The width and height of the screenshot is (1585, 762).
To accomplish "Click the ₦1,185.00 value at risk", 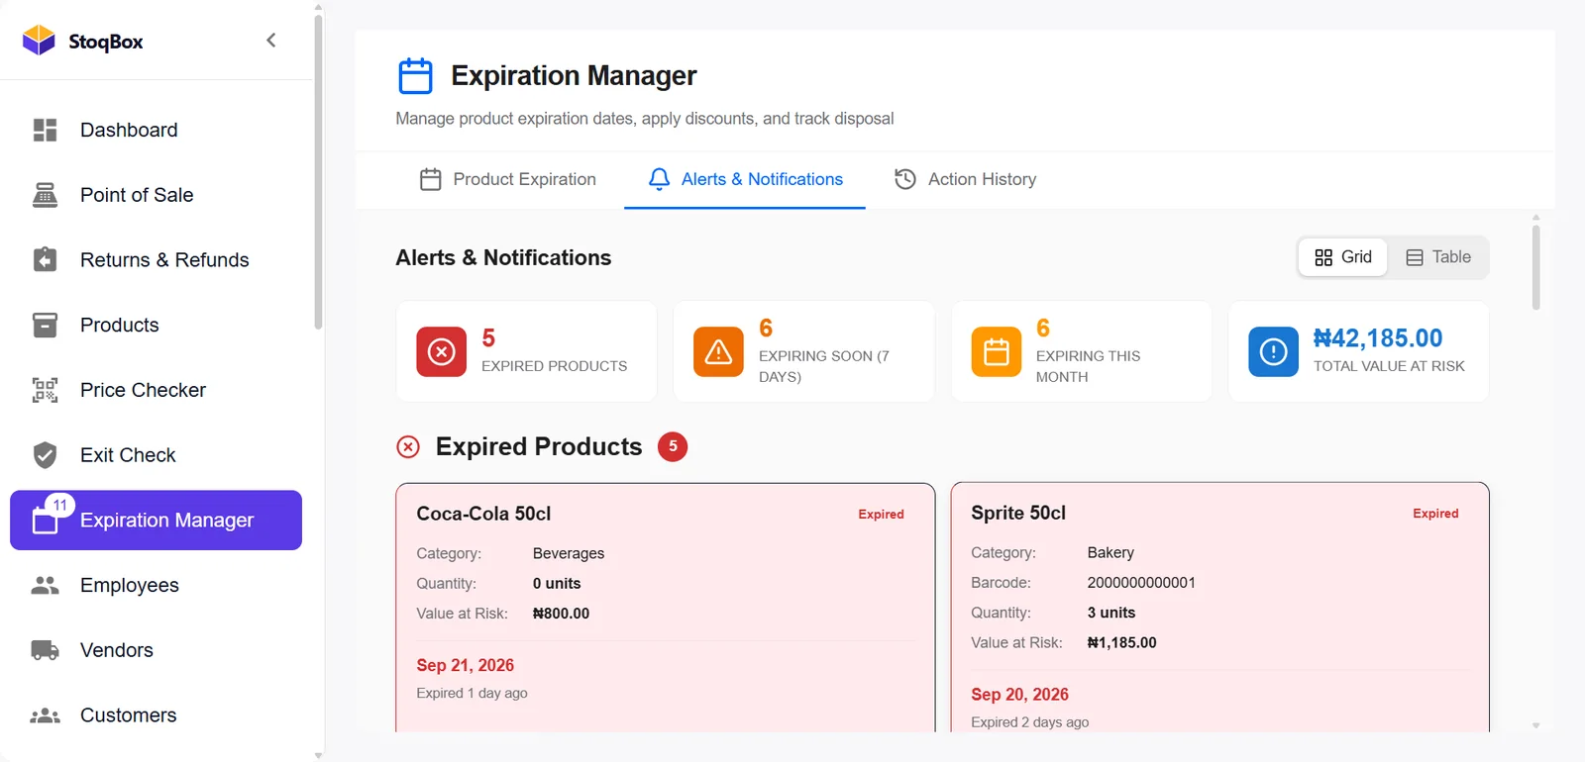I will (1121, 642).
